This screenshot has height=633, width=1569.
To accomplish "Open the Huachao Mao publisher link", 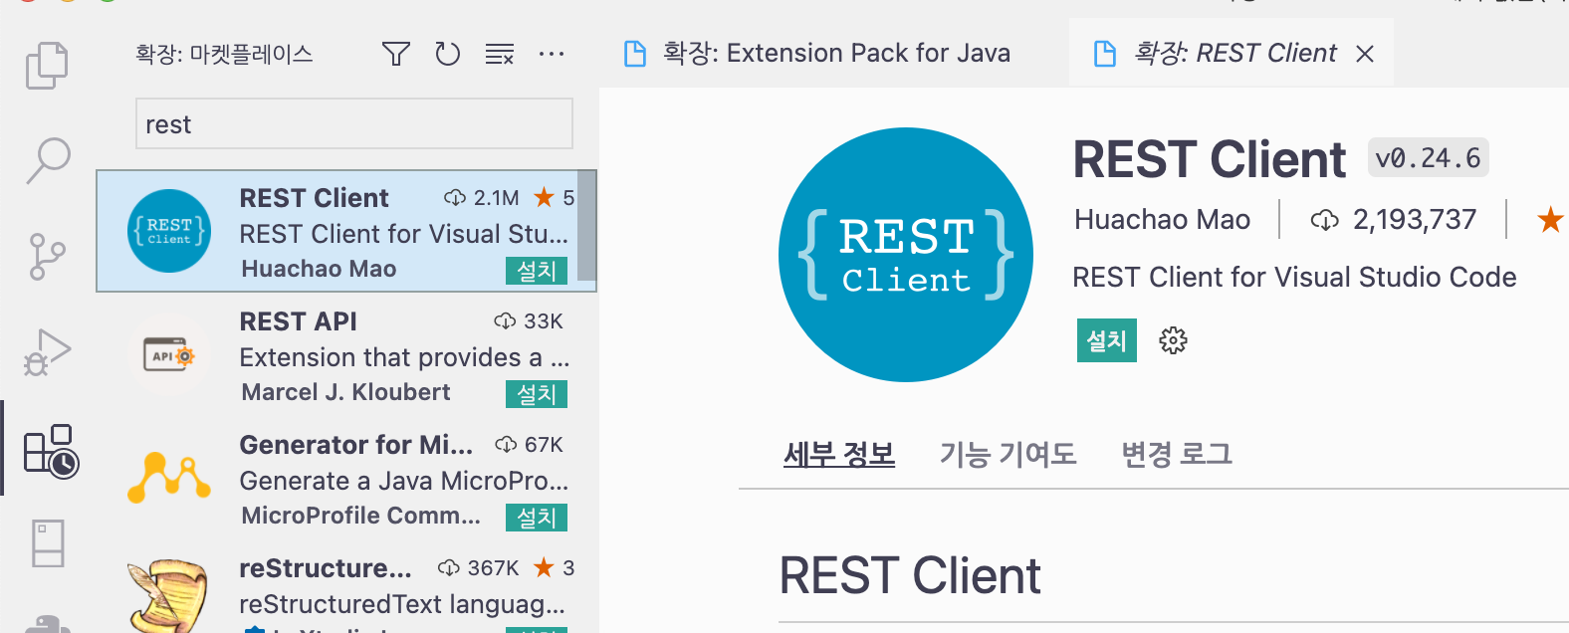I will click(1162, 219).
